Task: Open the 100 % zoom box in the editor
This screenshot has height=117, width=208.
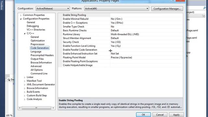Action: pos(9,115)
